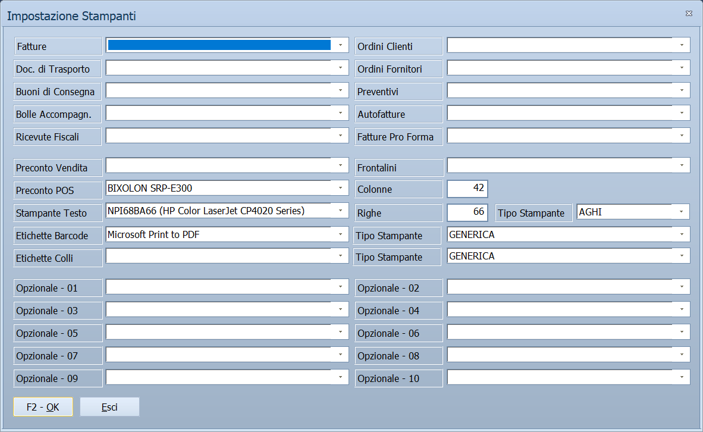This screenshot has width=703, height=432.
Task: Close the Impostazione Stampanti window
Action: tap(689, 14)
